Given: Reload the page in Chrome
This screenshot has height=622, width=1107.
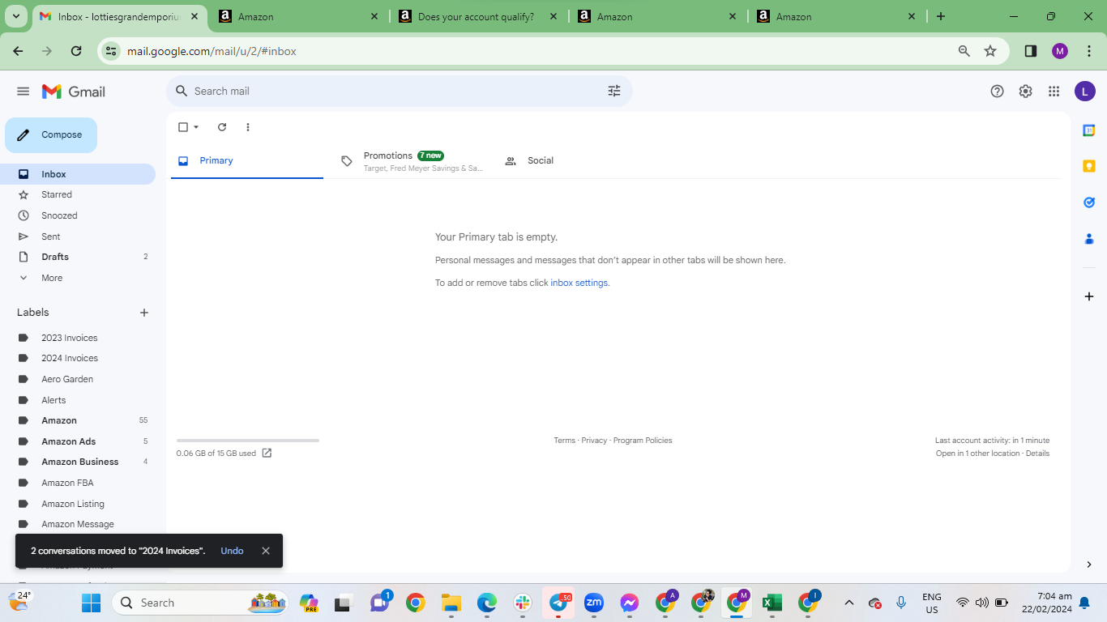Looking at the screenshot, I should (x=76, y=51).
